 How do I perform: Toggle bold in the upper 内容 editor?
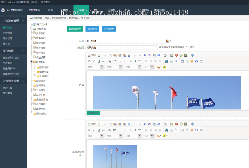[x=89, y=61]
